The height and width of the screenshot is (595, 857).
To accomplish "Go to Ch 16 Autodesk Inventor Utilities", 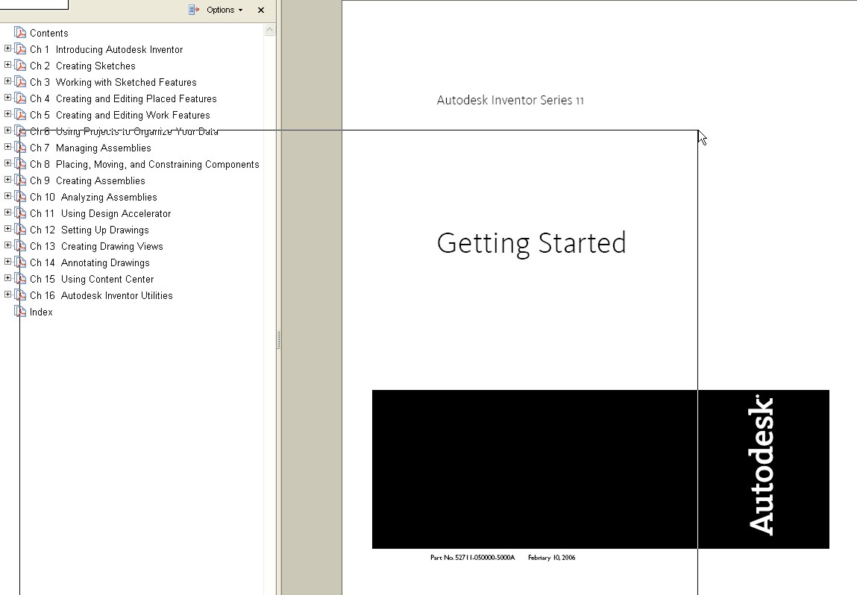I will (101, 295).
